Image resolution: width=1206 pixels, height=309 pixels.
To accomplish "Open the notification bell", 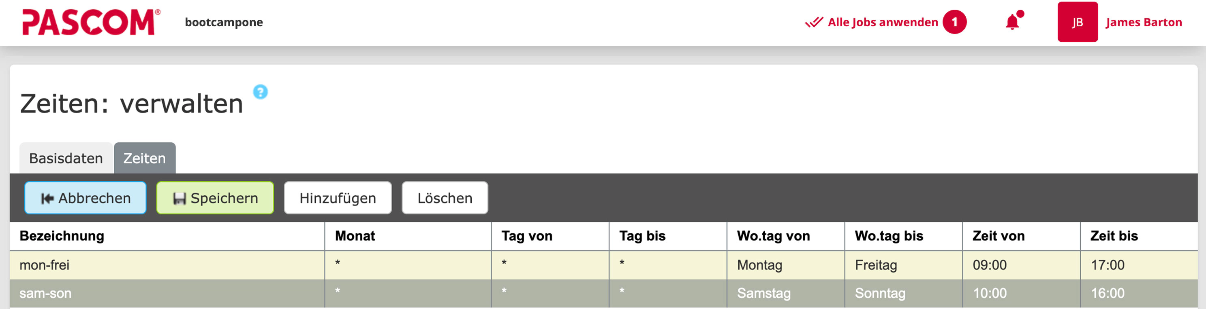I will click(x=1012, y=22).
